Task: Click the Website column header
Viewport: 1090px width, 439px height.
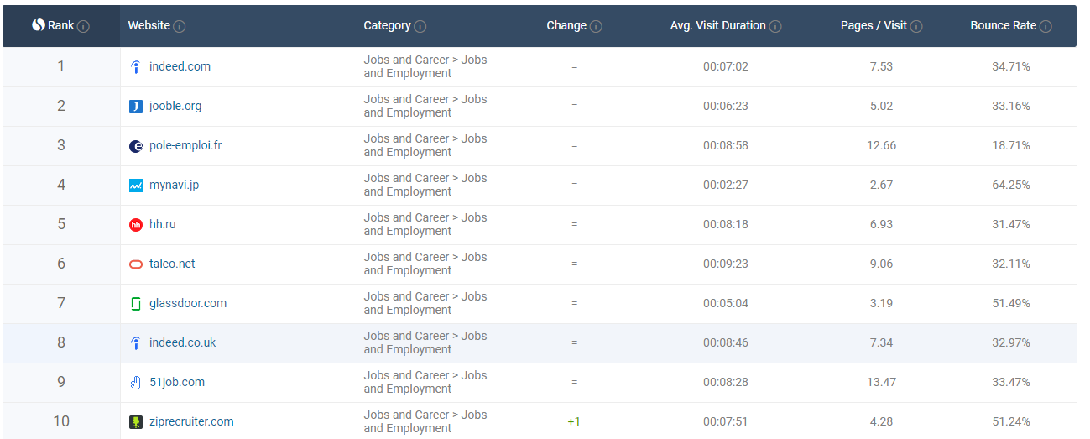Action: (x=149, y=25)
